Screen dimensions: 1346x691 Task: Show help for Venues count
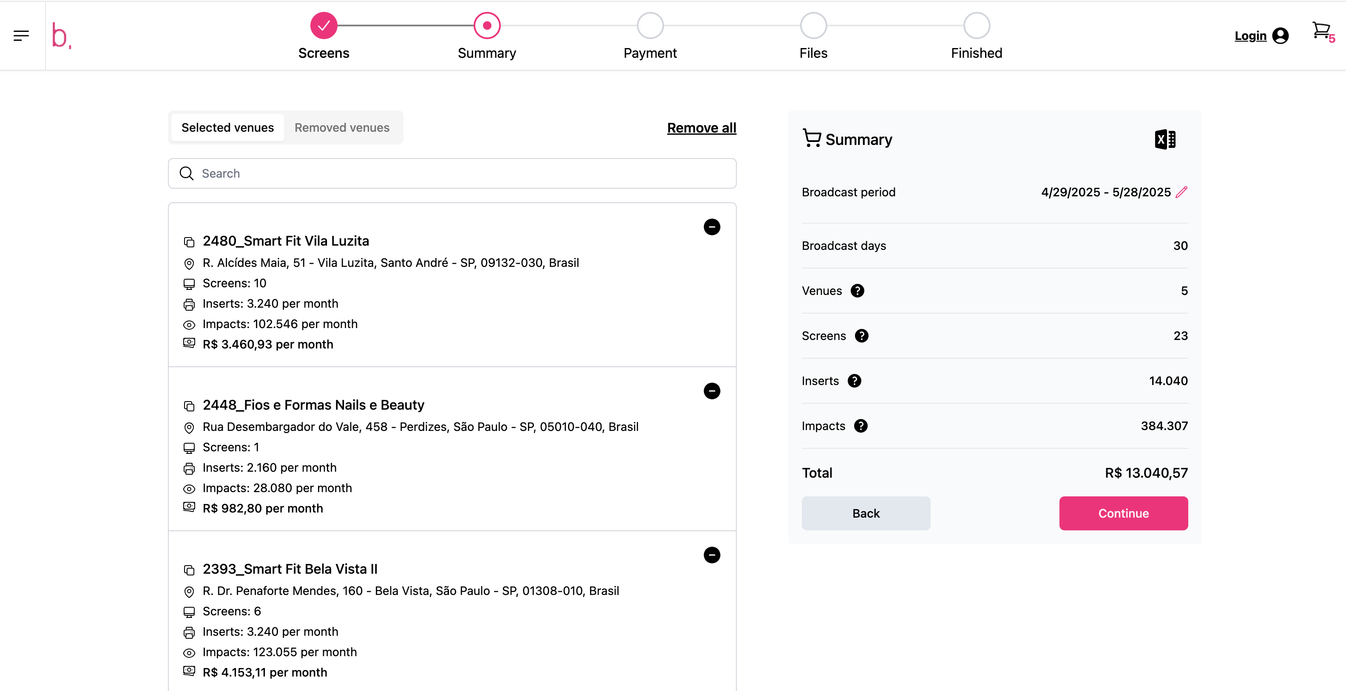tap(858, 291)
